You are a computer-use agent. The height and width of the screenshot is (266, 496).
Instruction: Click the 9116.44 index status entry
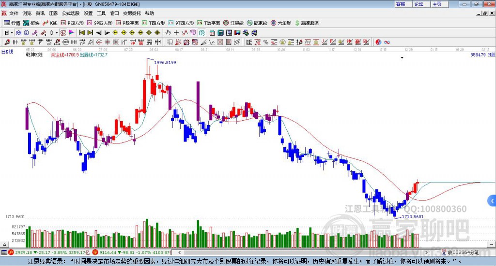tap(132, 252)
